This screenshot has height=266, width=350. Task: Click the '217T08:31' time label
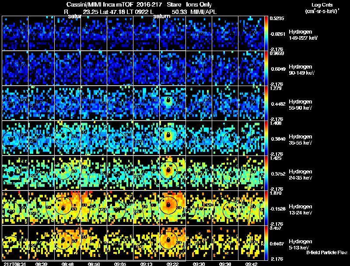[14, 264]
